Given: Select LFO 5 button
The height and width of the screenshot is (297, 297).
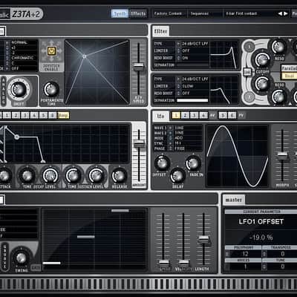Looking at the screenshot, I should pos(223,115).
